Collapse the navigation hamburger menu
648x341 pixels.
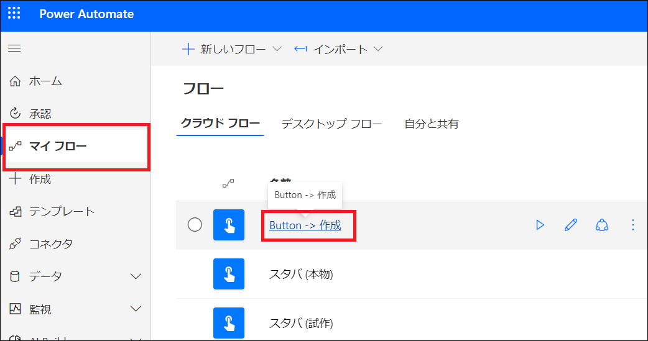pyautogui.click(x=14, y=48)
